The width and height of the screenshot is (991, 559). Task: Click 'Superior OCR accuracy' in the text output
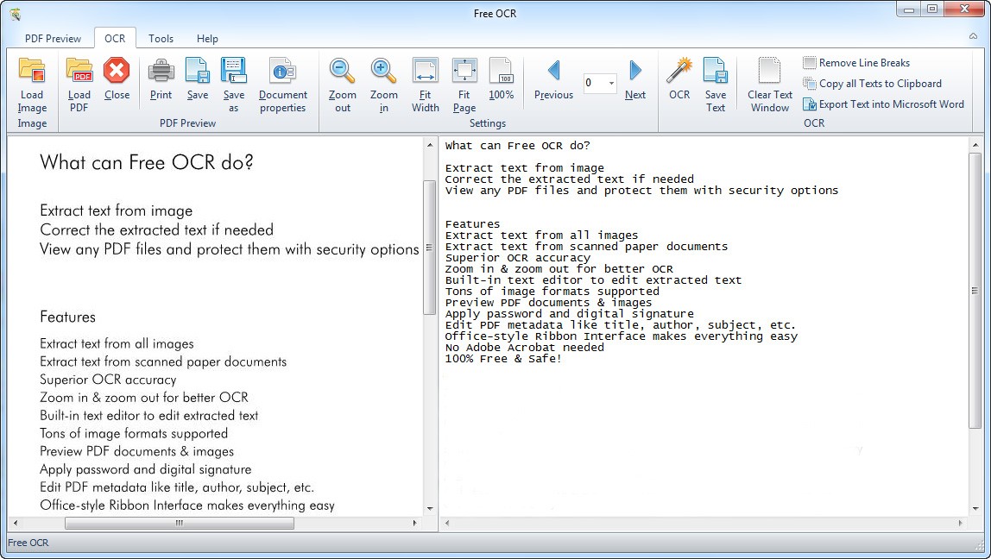[x=518, y=258]
